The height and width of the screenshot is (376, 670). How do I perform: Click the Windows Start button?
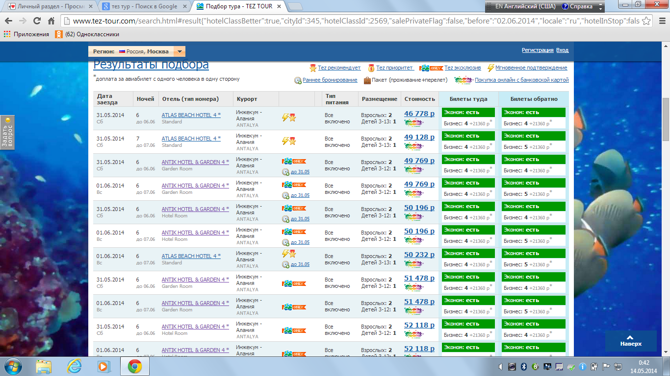pos(13,366)
